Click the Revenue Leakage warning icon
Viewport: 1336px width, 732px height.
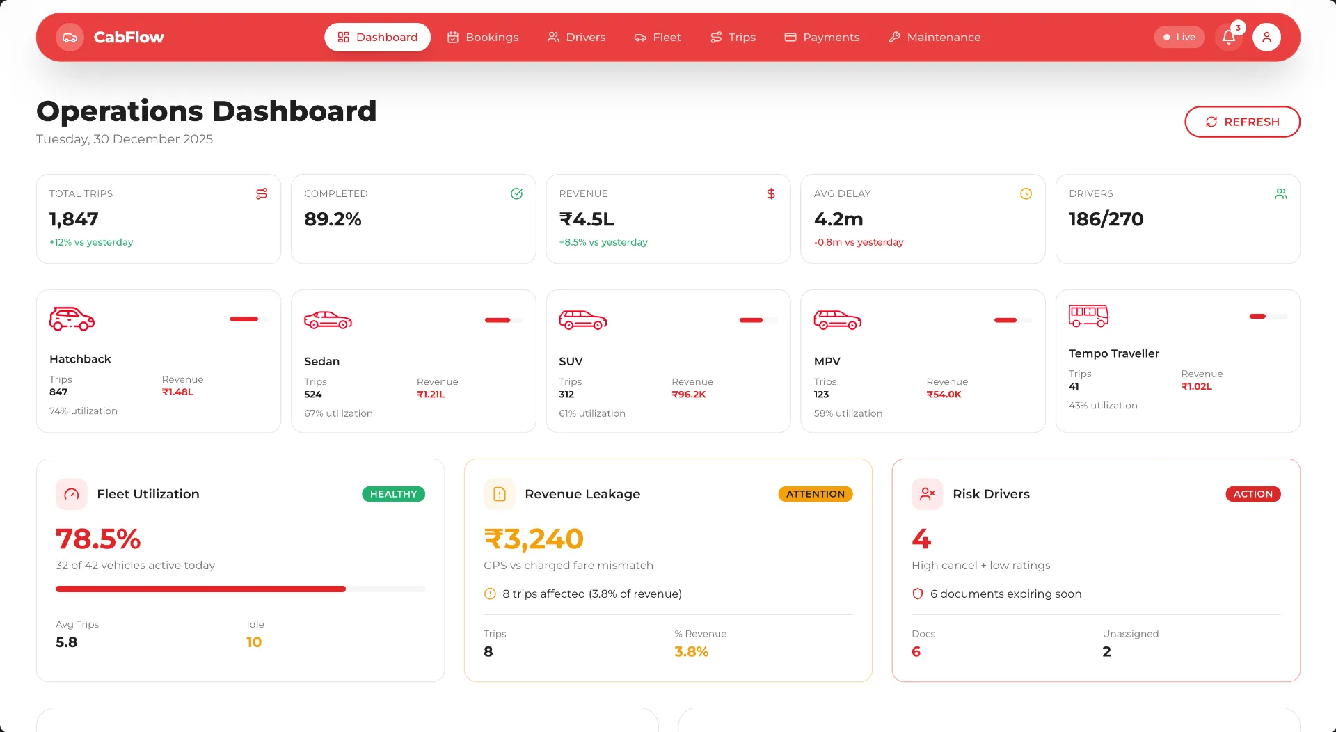[x=499, y=494]
